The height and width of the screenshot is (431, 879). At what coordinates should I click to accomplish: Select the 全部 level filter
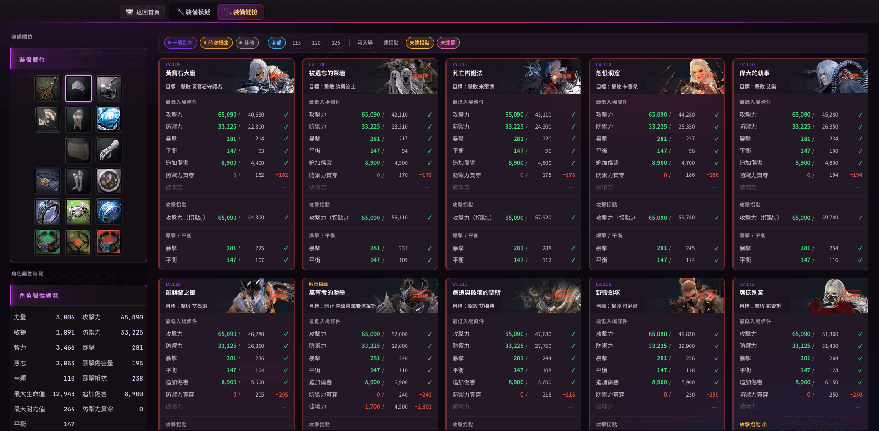click(x=277, y=43)
